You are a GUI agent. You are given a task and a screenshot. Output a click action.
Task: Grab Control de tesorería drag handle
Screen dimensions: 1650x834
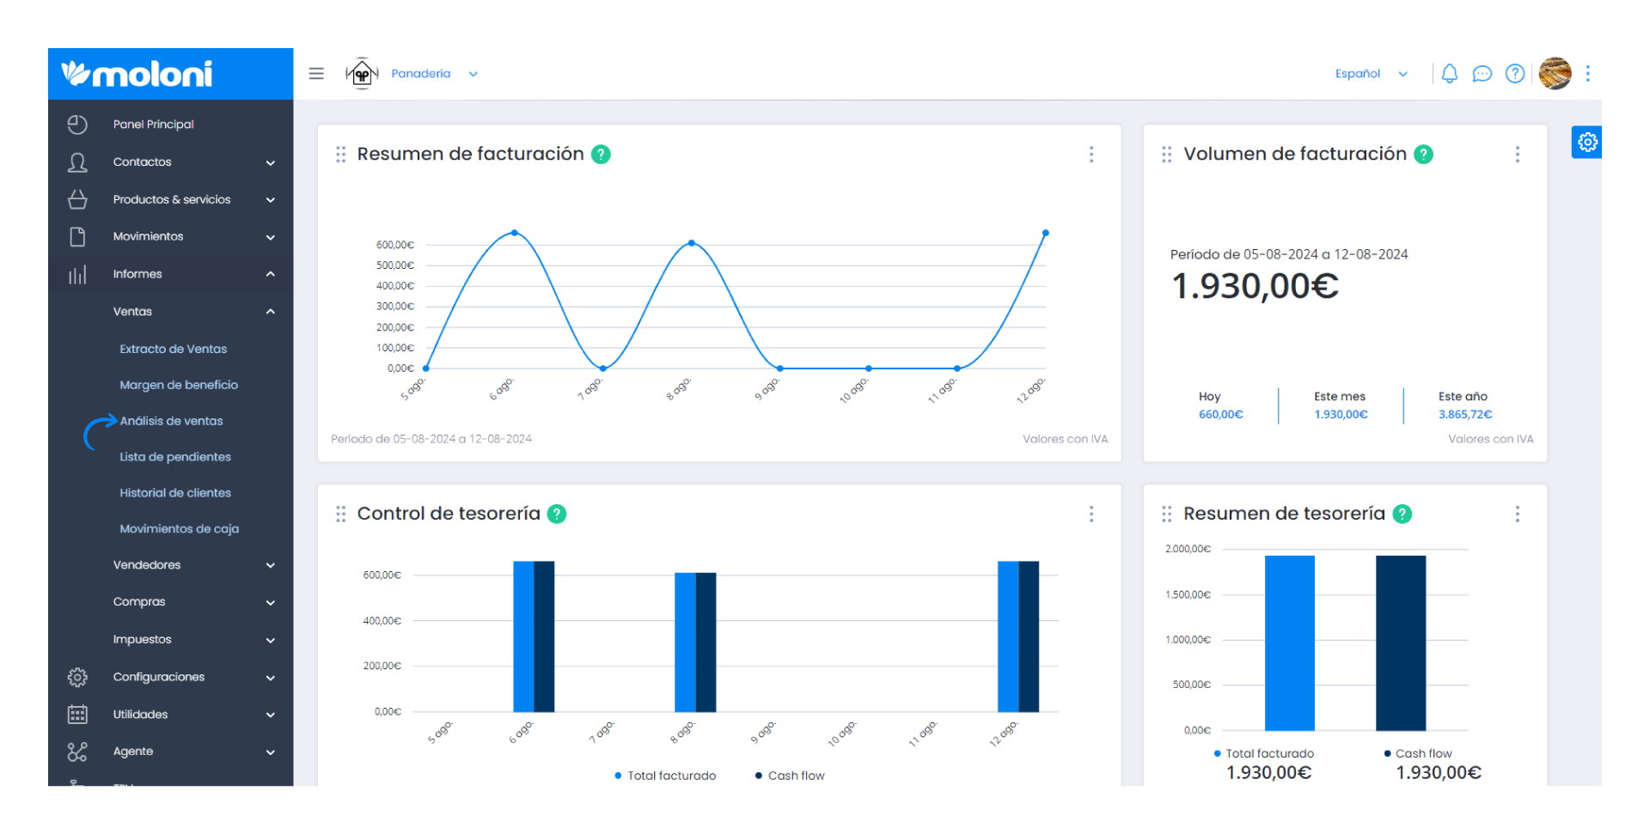(341, 514)
